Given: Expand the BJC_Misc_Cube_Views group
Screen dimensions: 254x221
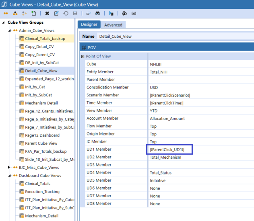Looking at the screenshot, I should [10, 168].
